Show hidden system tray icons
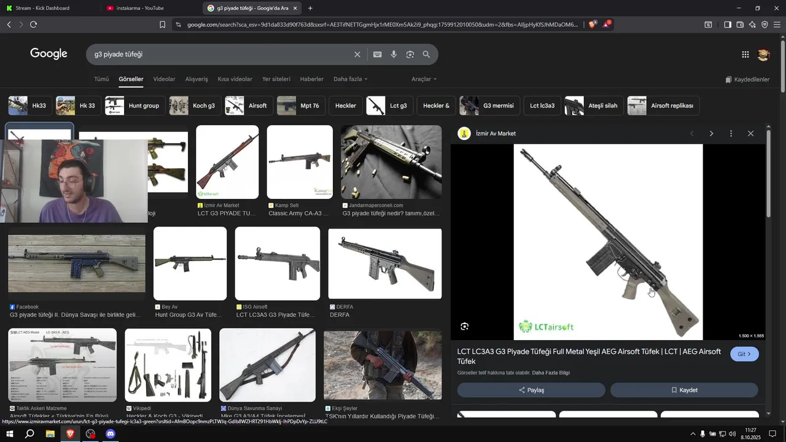The height and width of the screenshot is (442, 786). coord(693,434)
